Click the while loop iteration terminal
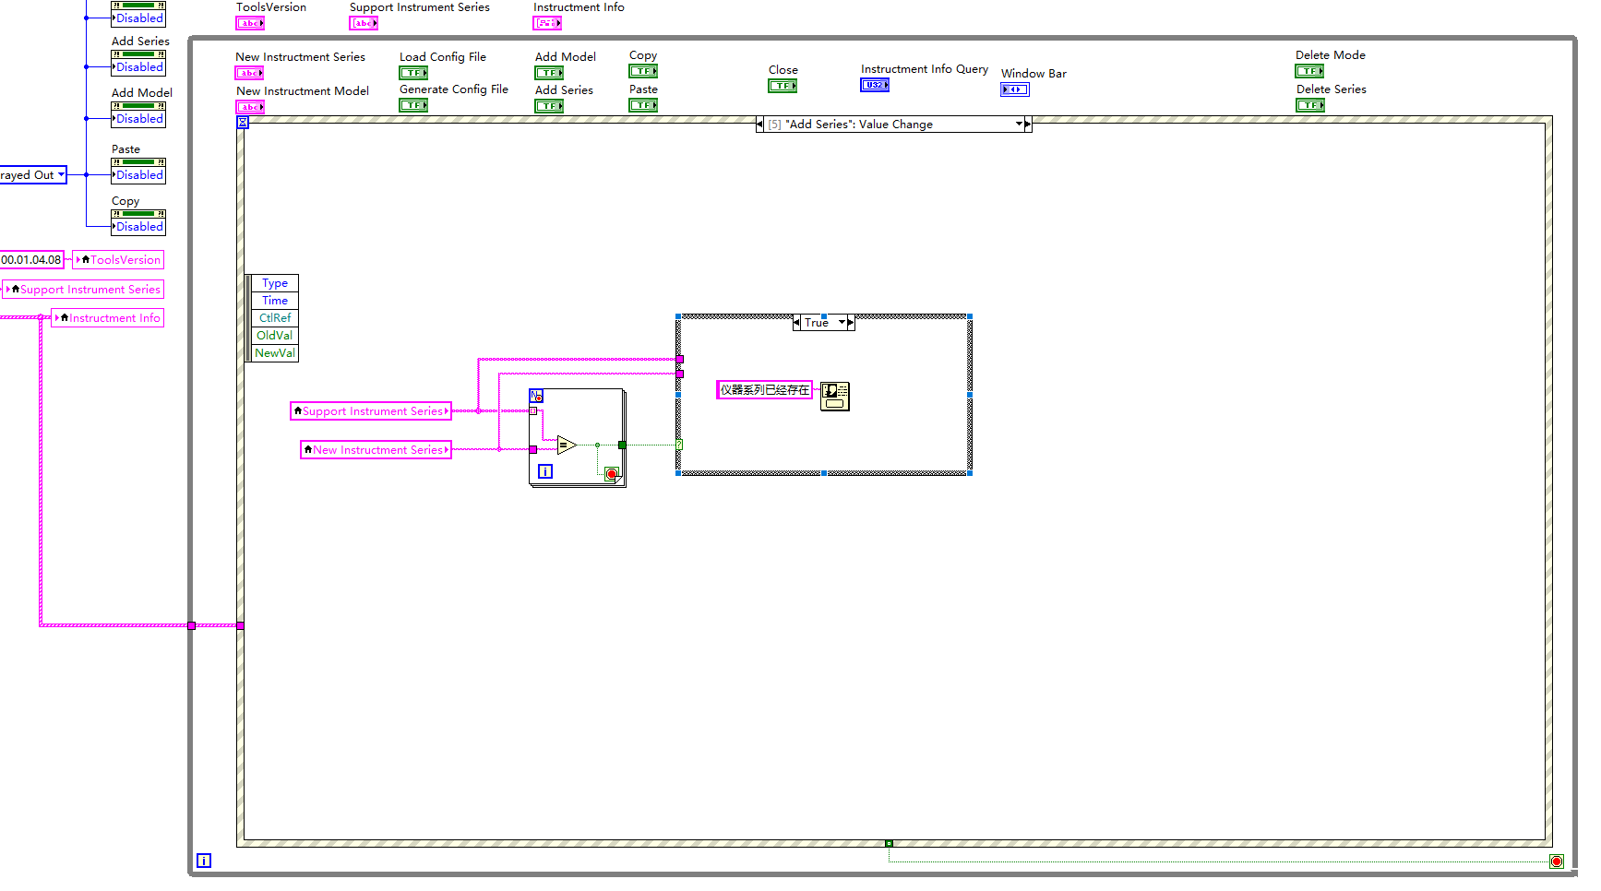Screen dimensions: 1601x891 [x=204, y=861]
